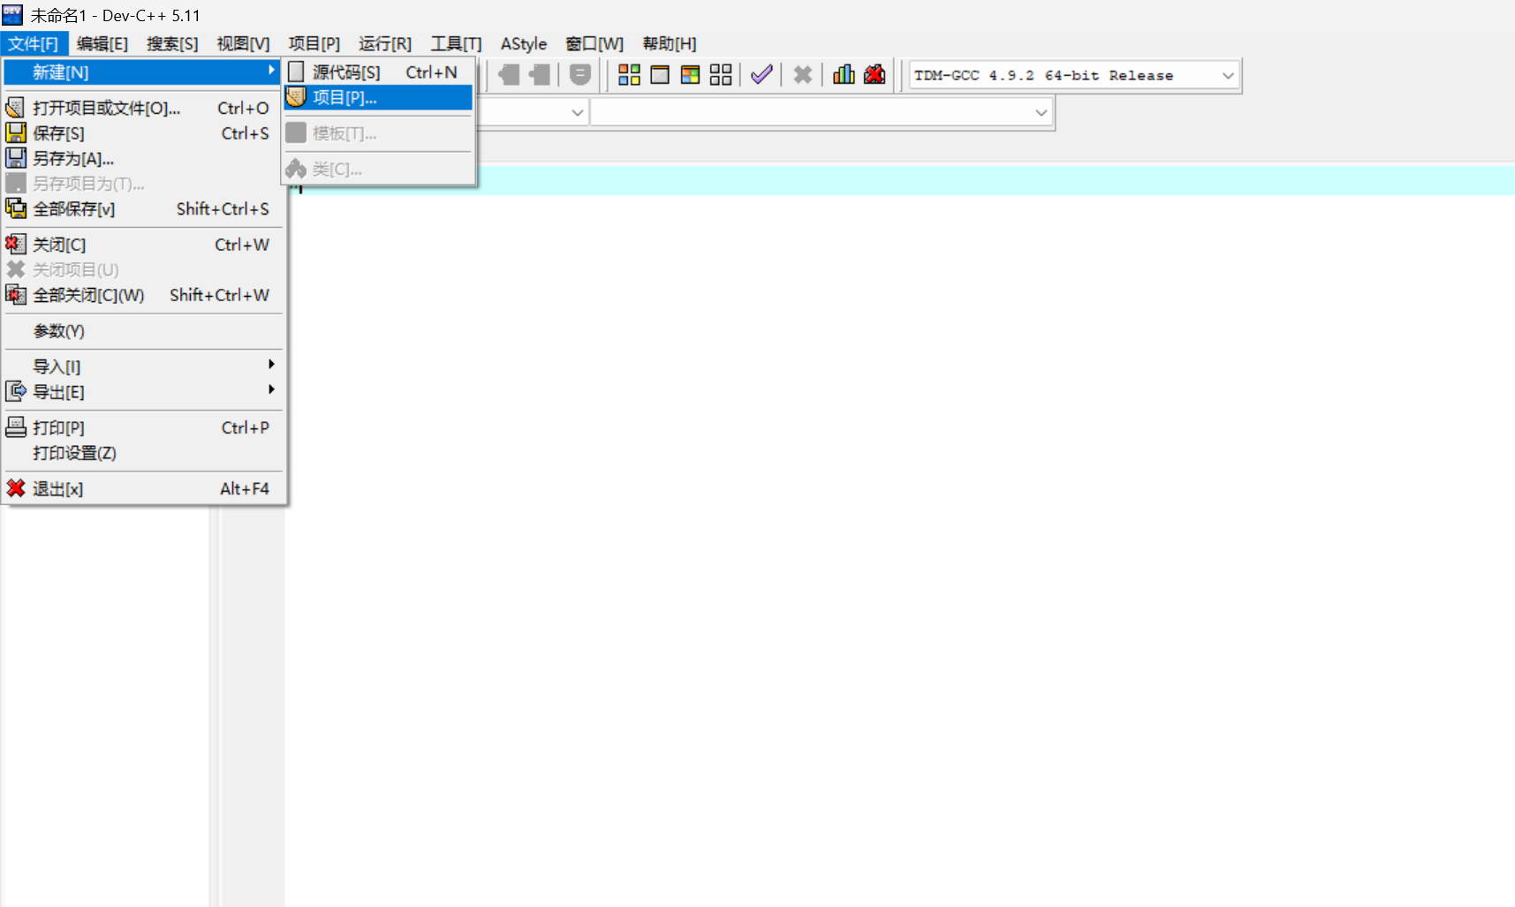
Task: Open the 搜索[S] menu
Action: point(172,43)
